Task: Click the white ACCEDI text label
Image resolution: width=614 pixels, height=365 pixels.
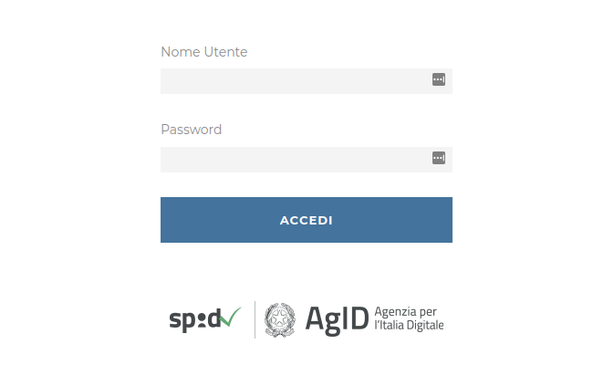Action: pyautogui.click(x=307, y=221)
